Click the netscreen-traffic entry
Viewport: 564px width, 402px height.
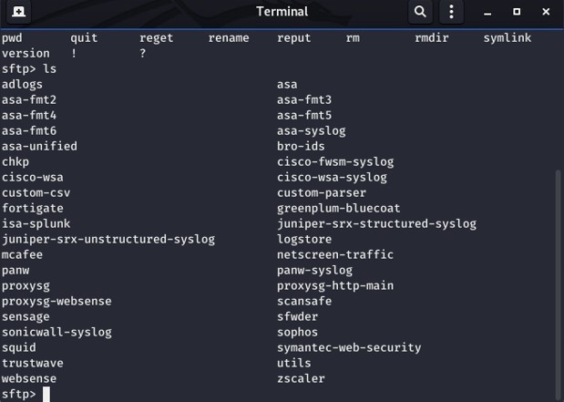(335, 255)
